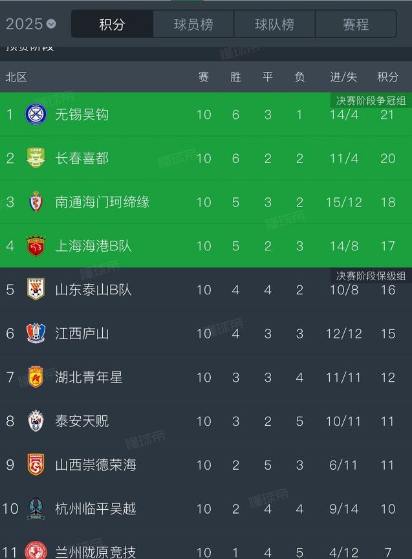412x559 pixels.
Task: Tap the 泰安天贶 team logo
Action: click(36, 421)
